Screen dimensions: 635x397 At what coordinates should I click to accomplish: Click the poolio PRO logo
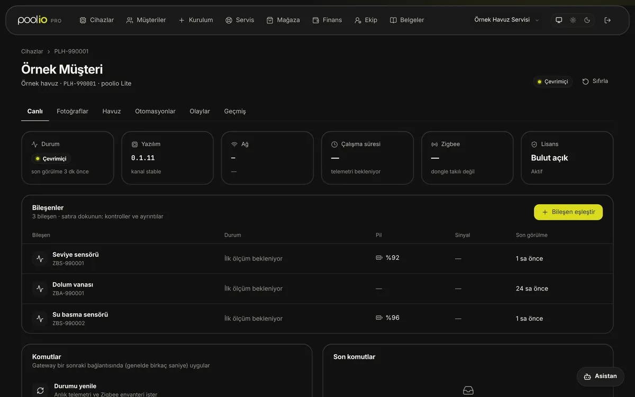pyautogui.click(x=40, y=20)
